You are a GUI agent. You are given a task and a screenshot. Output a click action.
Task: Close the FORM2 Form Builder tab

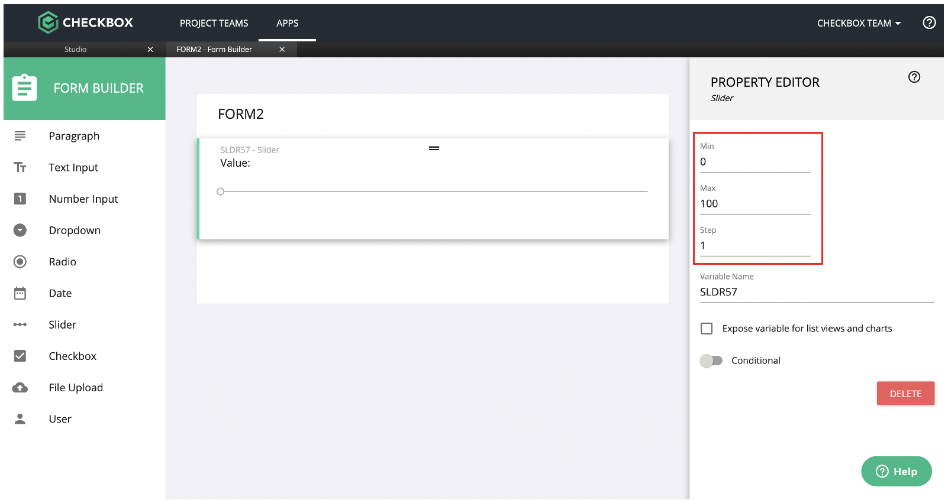pyautogui.click(x=282, y=49)
